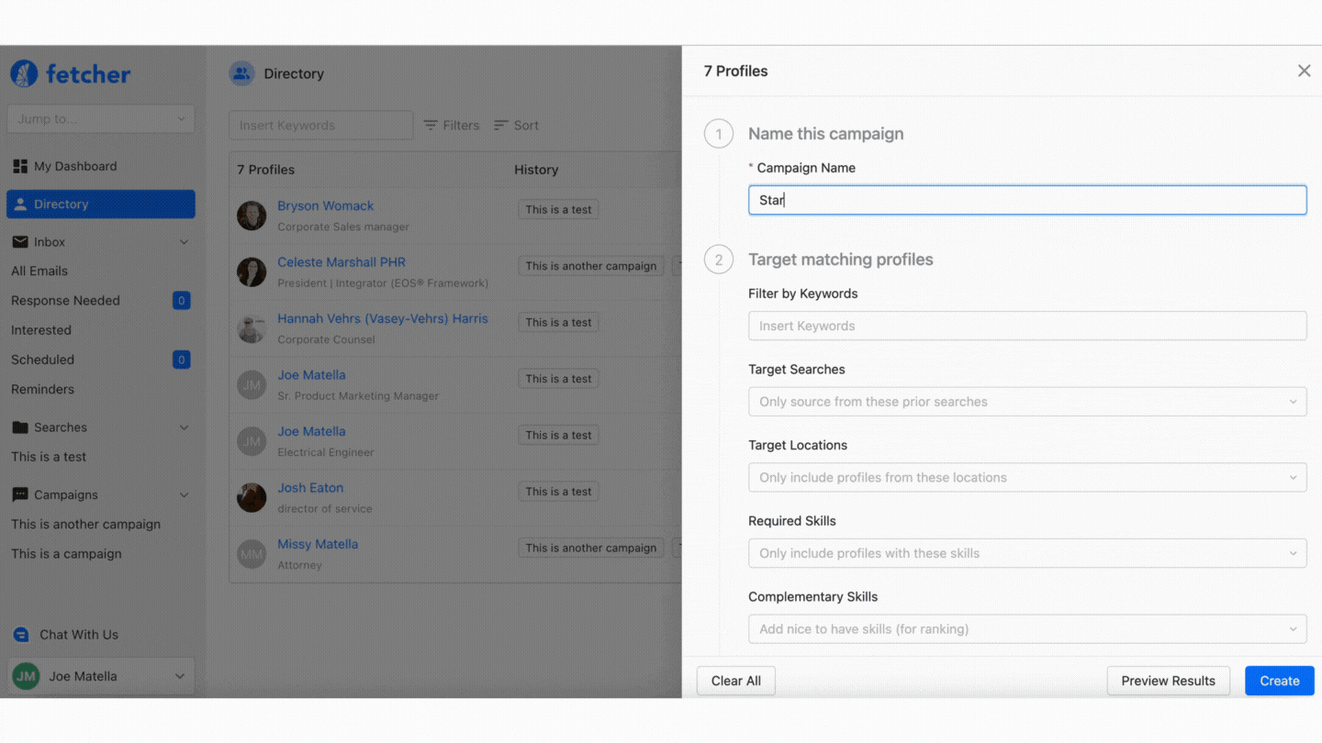Image resolution: width=1322 pixels, height=743 pixels.
Task: Click the Response Needed count badge
Action: 182,300
